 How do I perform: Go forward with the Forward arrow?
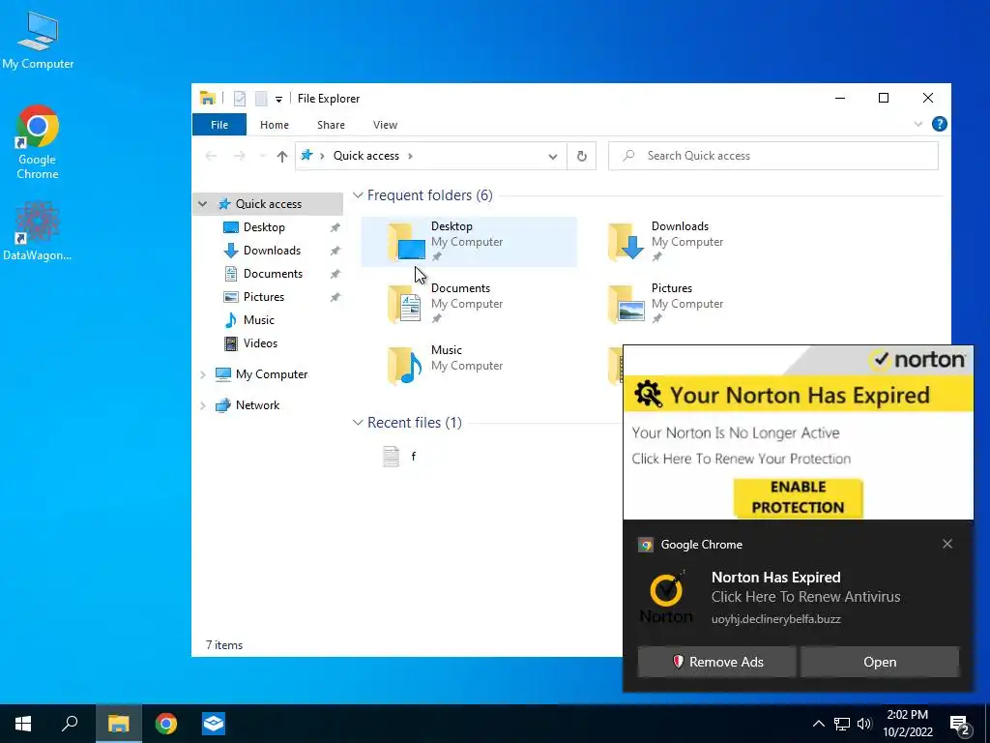point(240,156)
